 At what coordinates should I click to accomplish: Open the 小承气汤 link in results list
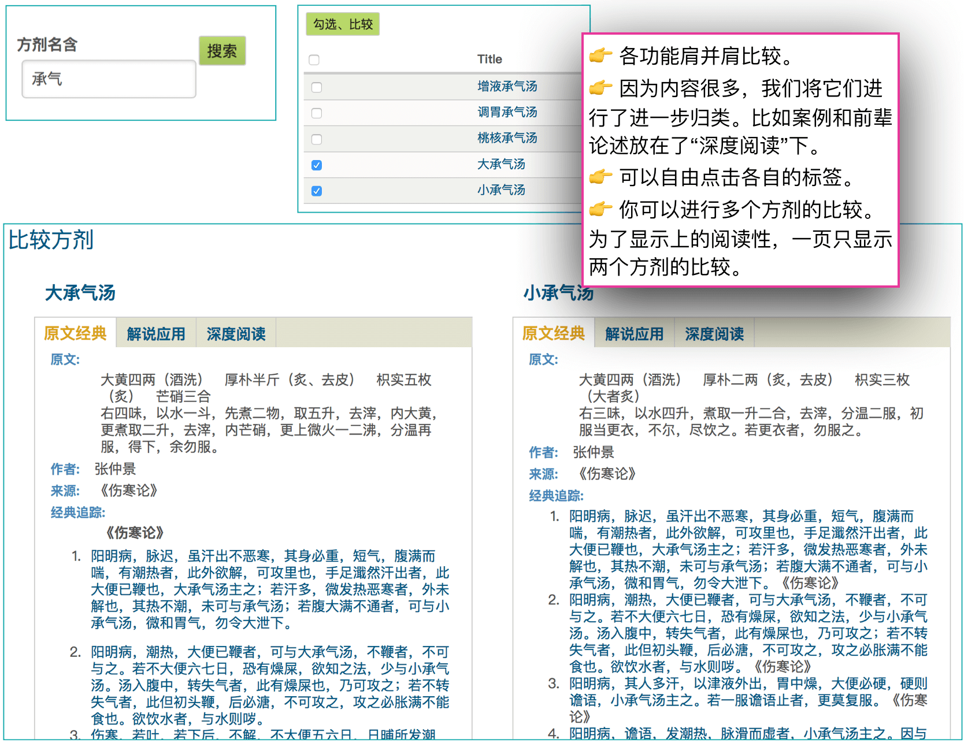pos(500,190)
